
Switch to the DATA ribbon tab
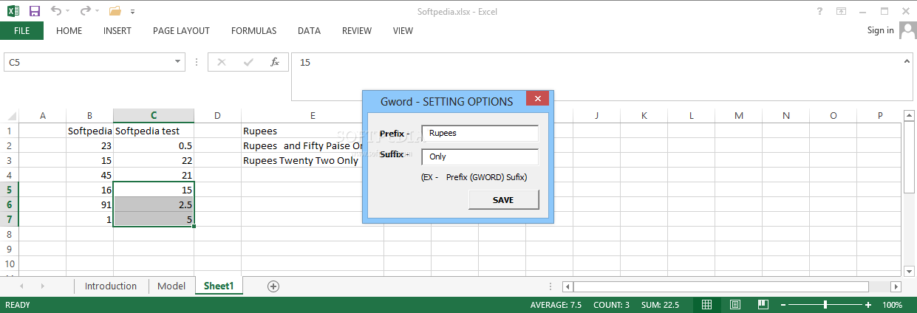pos(309,31)
